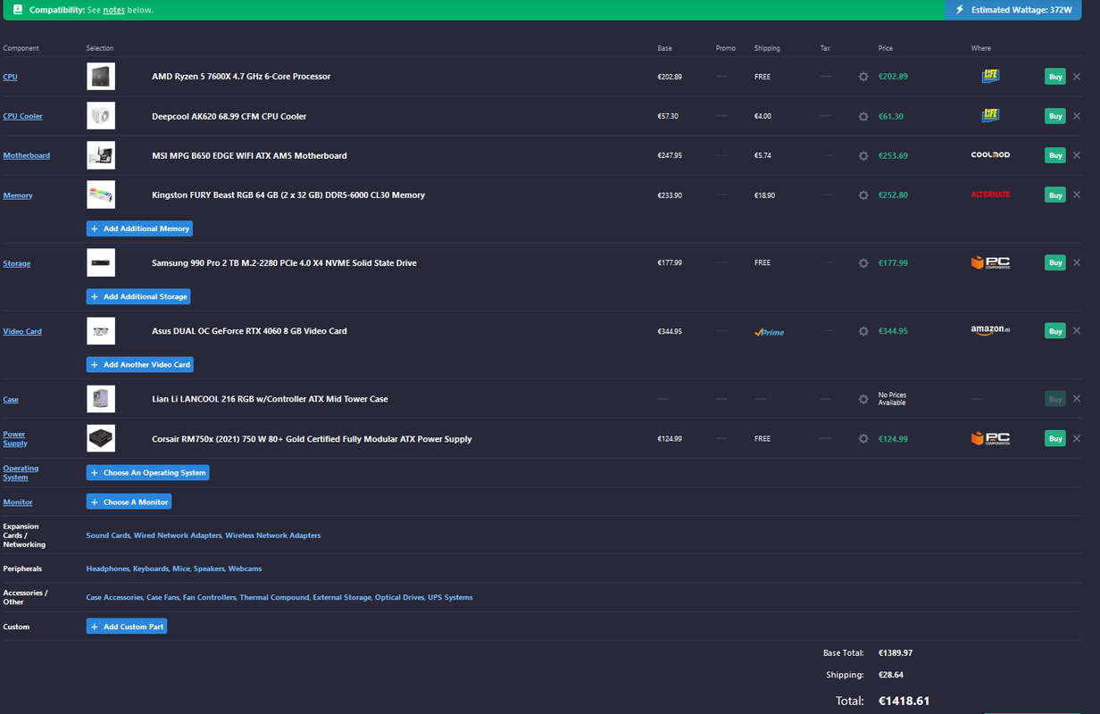The height and width of the screenshot is (714, 1100).
Task: Open the Monitor component link
Action: (18, 502)
